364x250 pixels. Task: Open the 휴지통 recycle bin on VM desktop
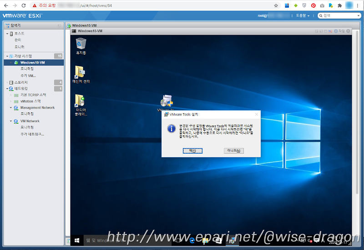81,46
